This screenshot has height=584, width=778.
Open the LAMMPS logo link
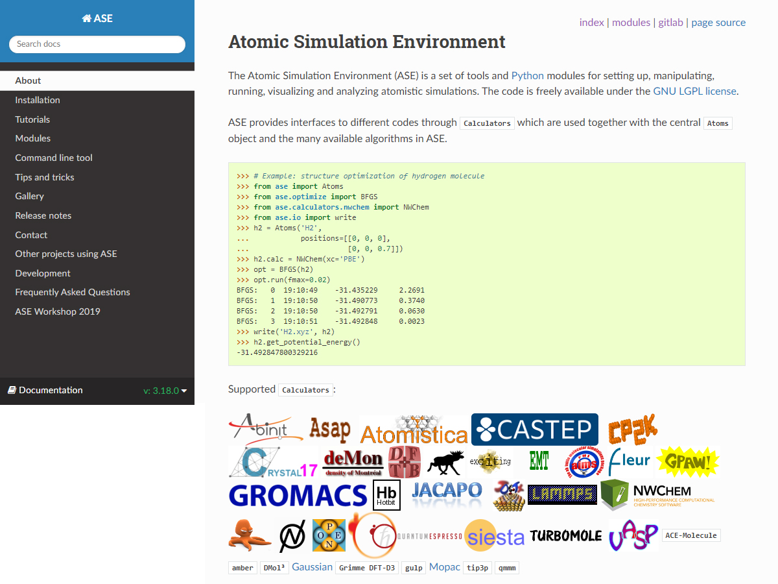click(x=562, y=495)
